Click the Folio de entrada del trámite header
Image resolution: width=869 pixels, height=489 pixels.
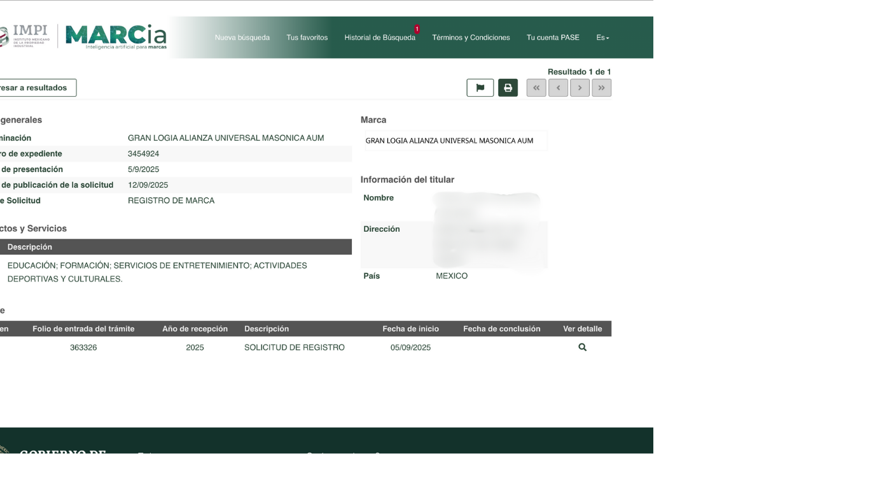(83, 329)
